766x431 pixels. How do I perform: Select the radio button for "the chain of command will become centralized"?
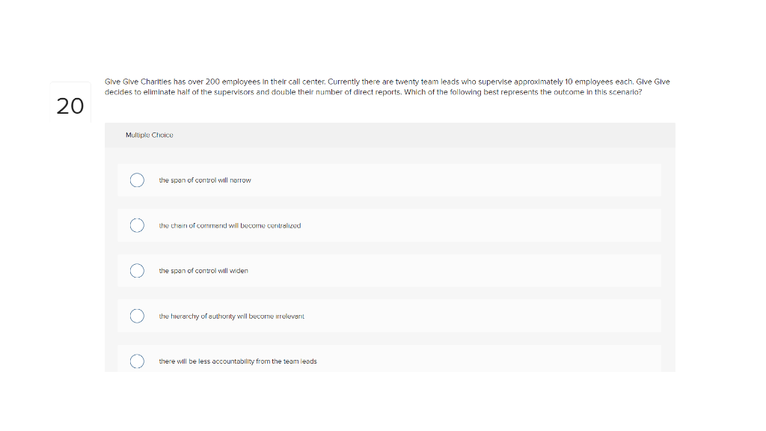[x=137, y=225]
